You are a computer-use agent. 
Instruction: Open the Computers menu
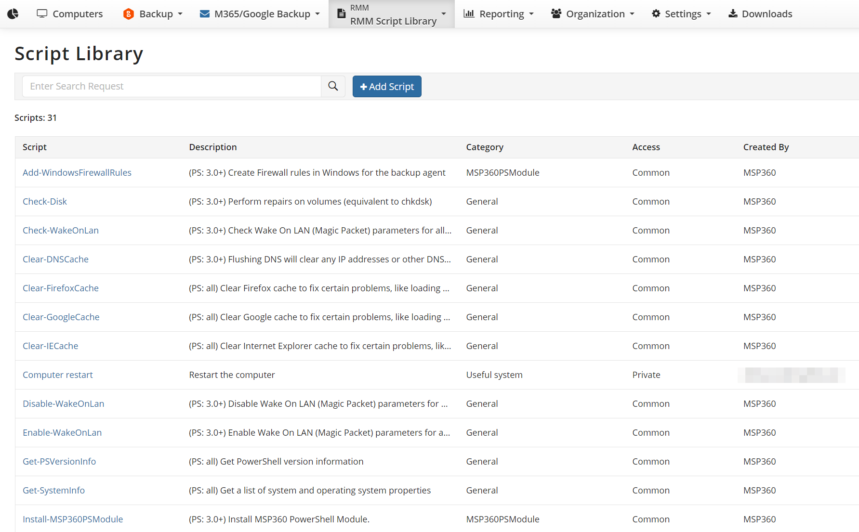[x=70, y=14]
